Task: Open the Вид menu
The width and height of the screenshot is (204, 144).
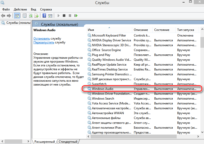Action: [33, 9]
